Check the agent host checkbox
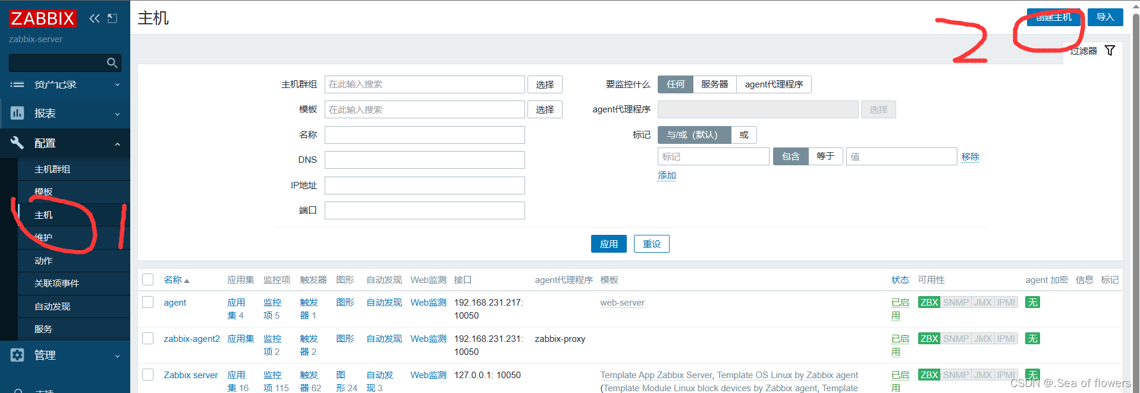The width and height of the screenshot is (1140, 393). pyautogui.click(x=148, y=302)
